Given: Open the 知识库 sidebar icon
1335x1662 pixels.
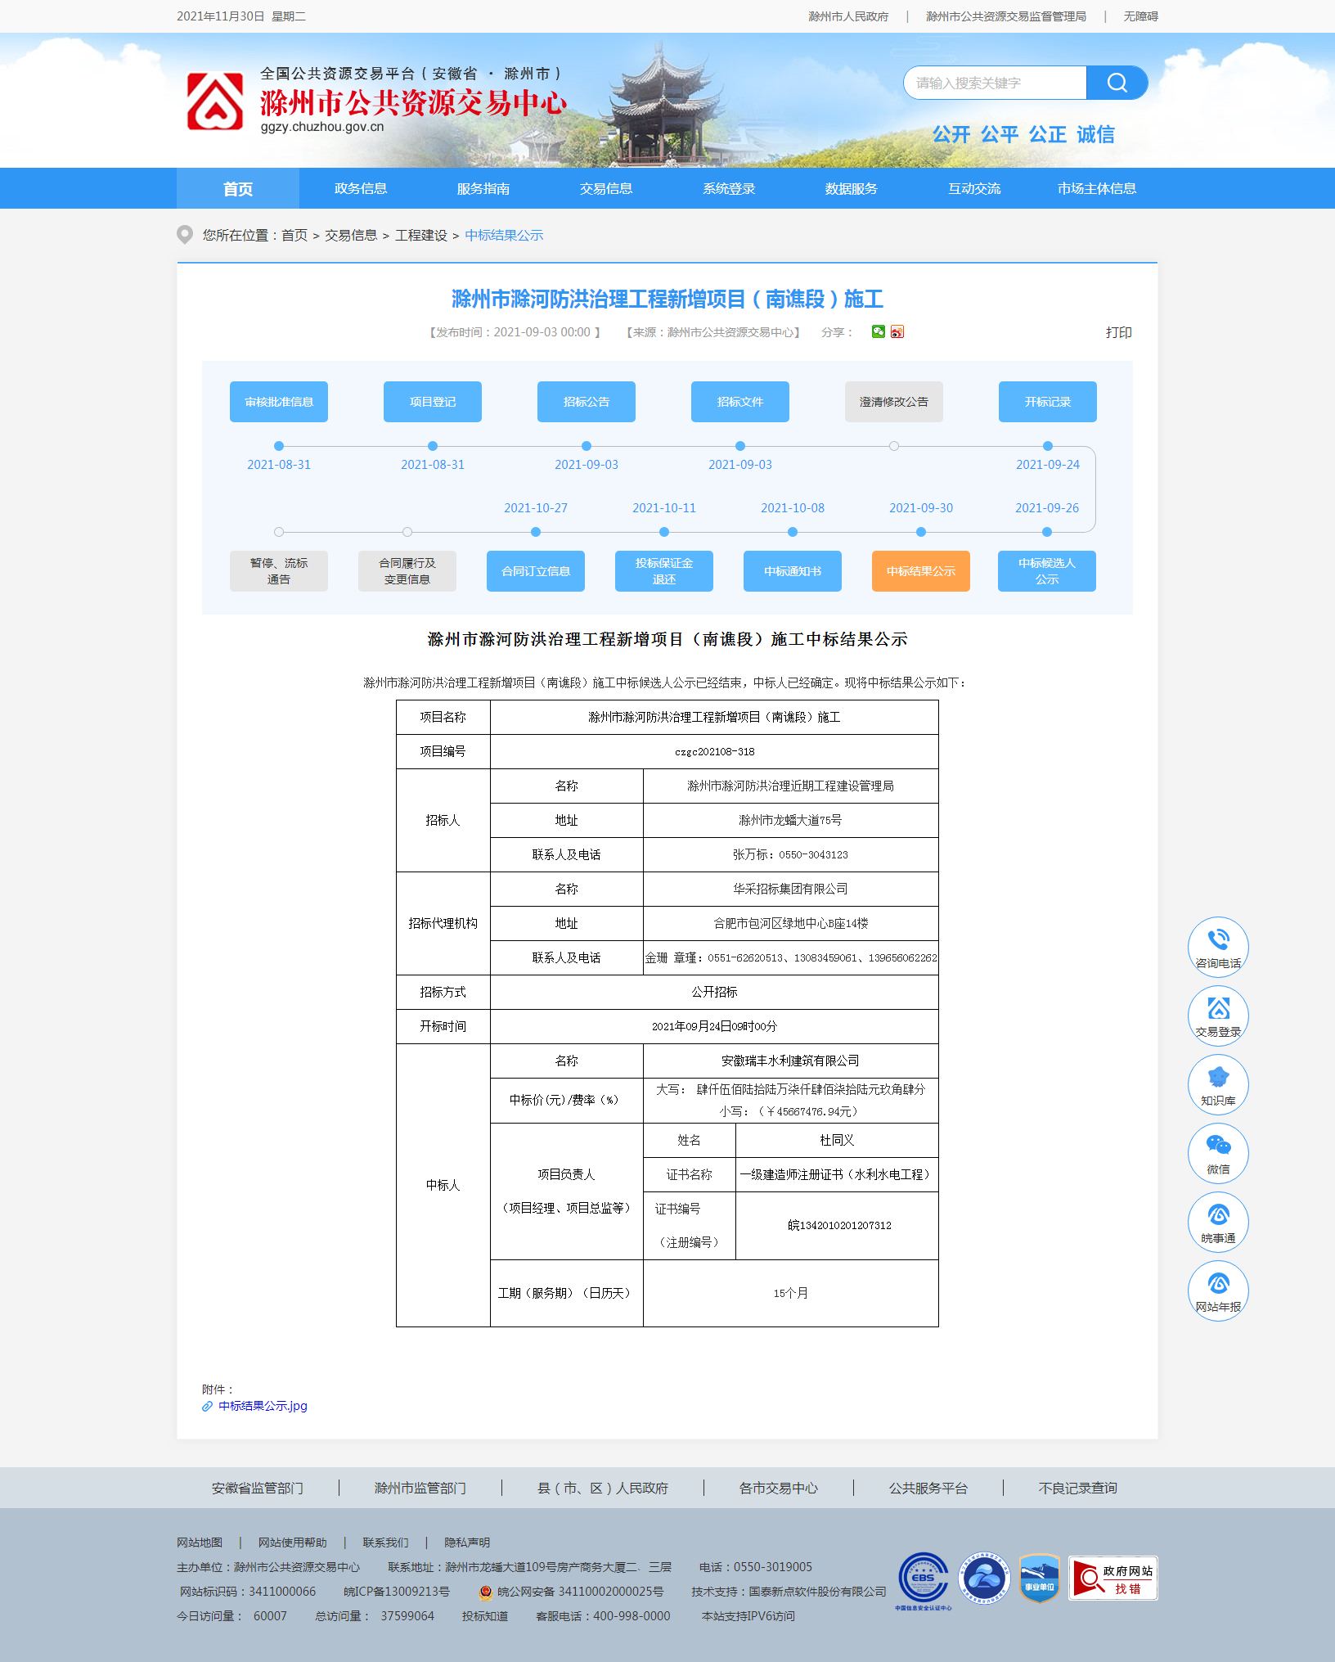Looking at the screenshot, I should coord(1218,1084).
